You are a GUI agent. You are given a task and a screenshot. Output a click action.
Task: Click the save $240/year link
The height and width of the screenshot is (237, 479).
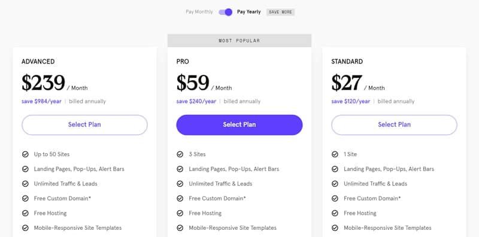click(x=196, y=101)
